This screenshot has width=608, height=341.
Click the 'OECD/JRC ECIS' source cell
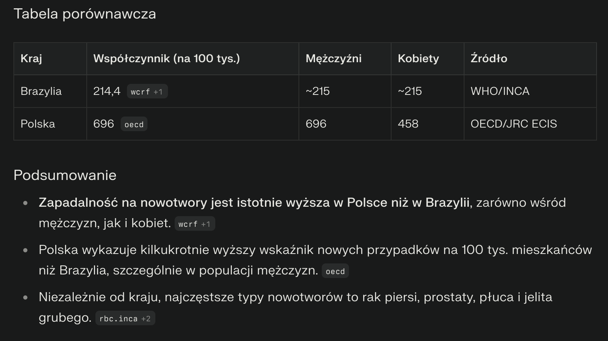click(514, 124)
